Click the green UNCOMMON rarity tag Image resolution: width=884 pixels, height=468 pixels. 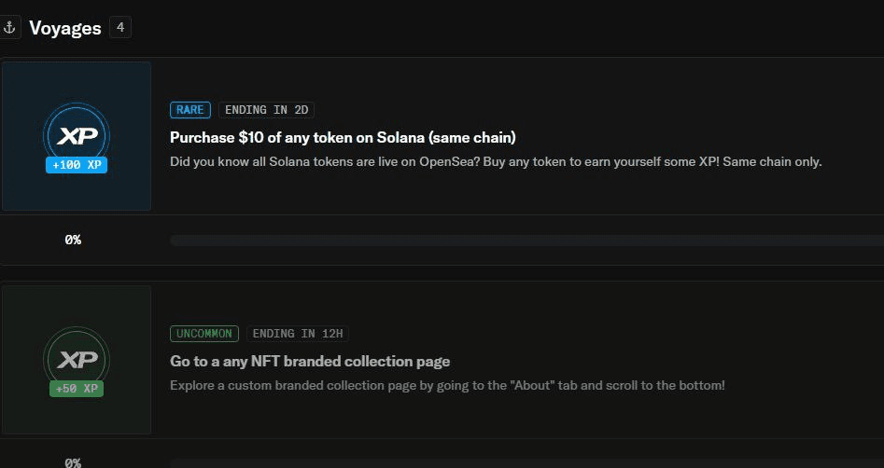[x=204, y=334]
